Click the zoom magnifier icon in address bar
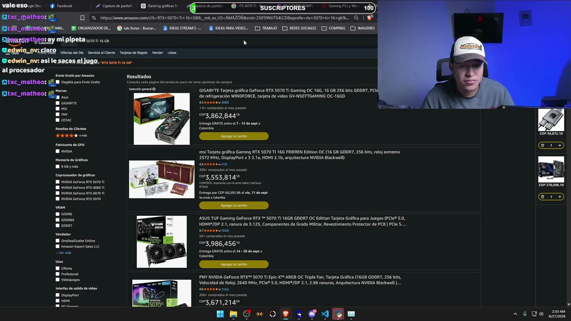 point(356,18)
